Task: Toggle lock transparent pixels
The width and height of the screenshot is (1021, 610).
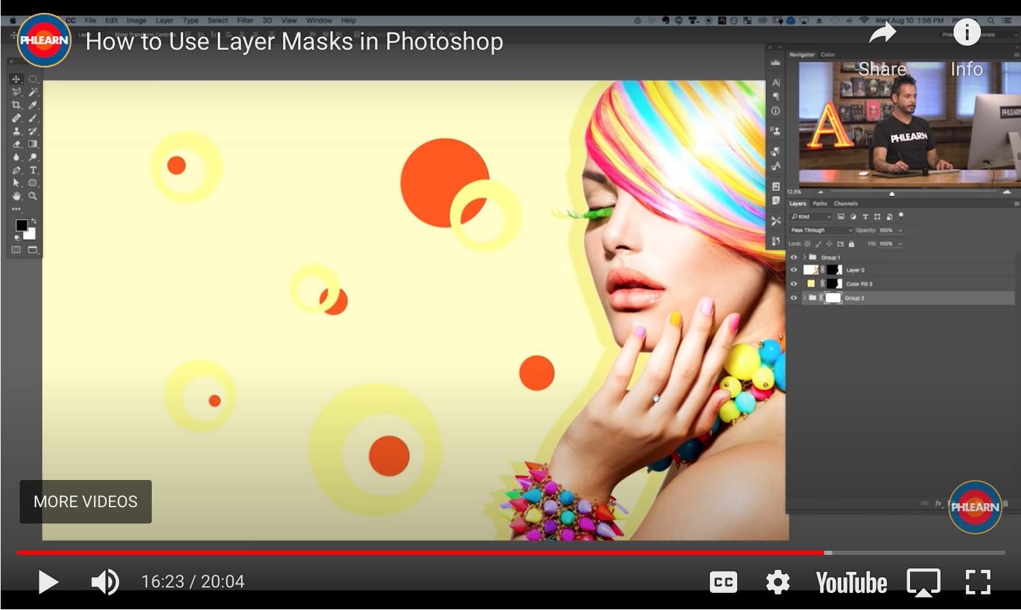Action: click(x=807, y=244)
